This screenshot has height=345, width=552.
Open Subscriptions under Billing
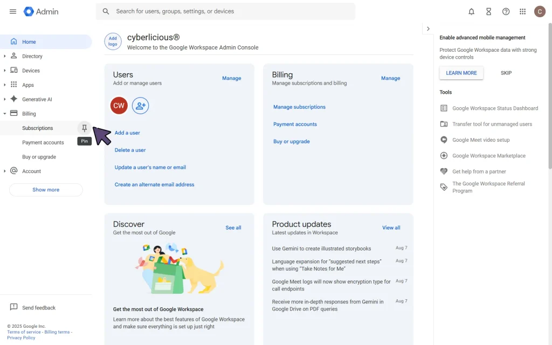[x=38, y=128]
